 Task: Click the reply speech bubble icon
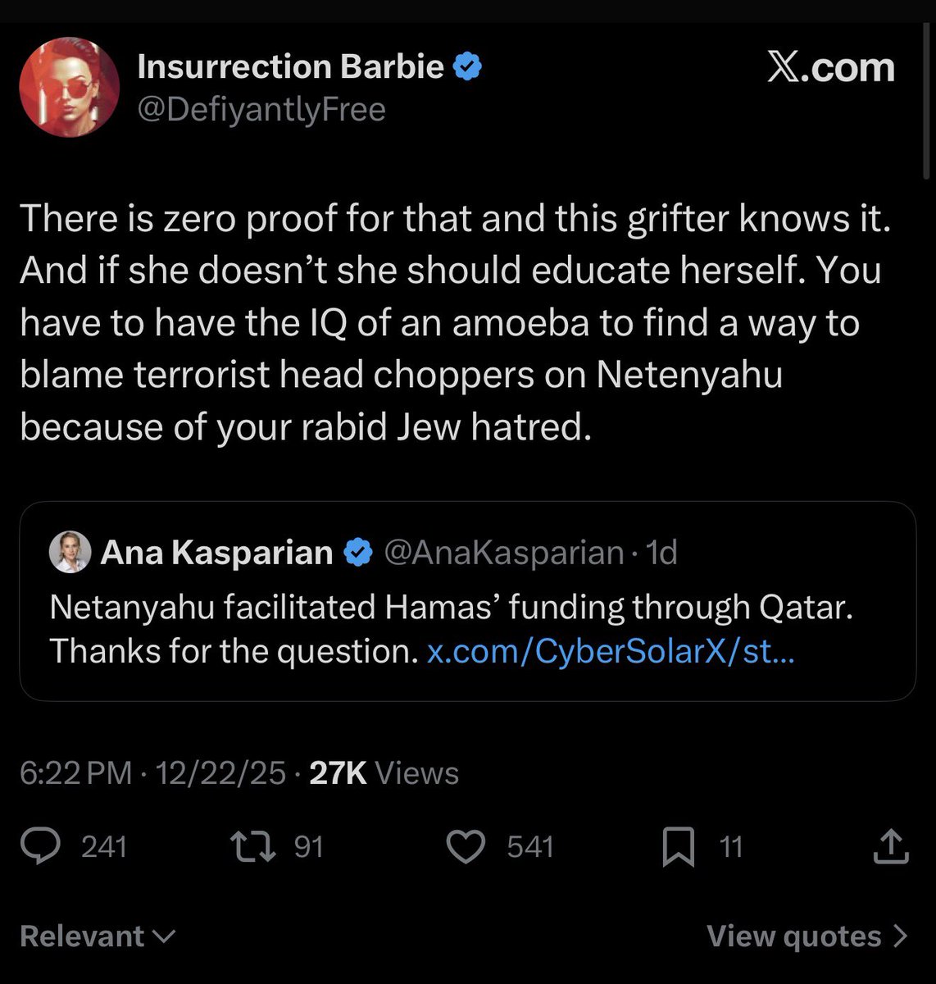(40, 846)
